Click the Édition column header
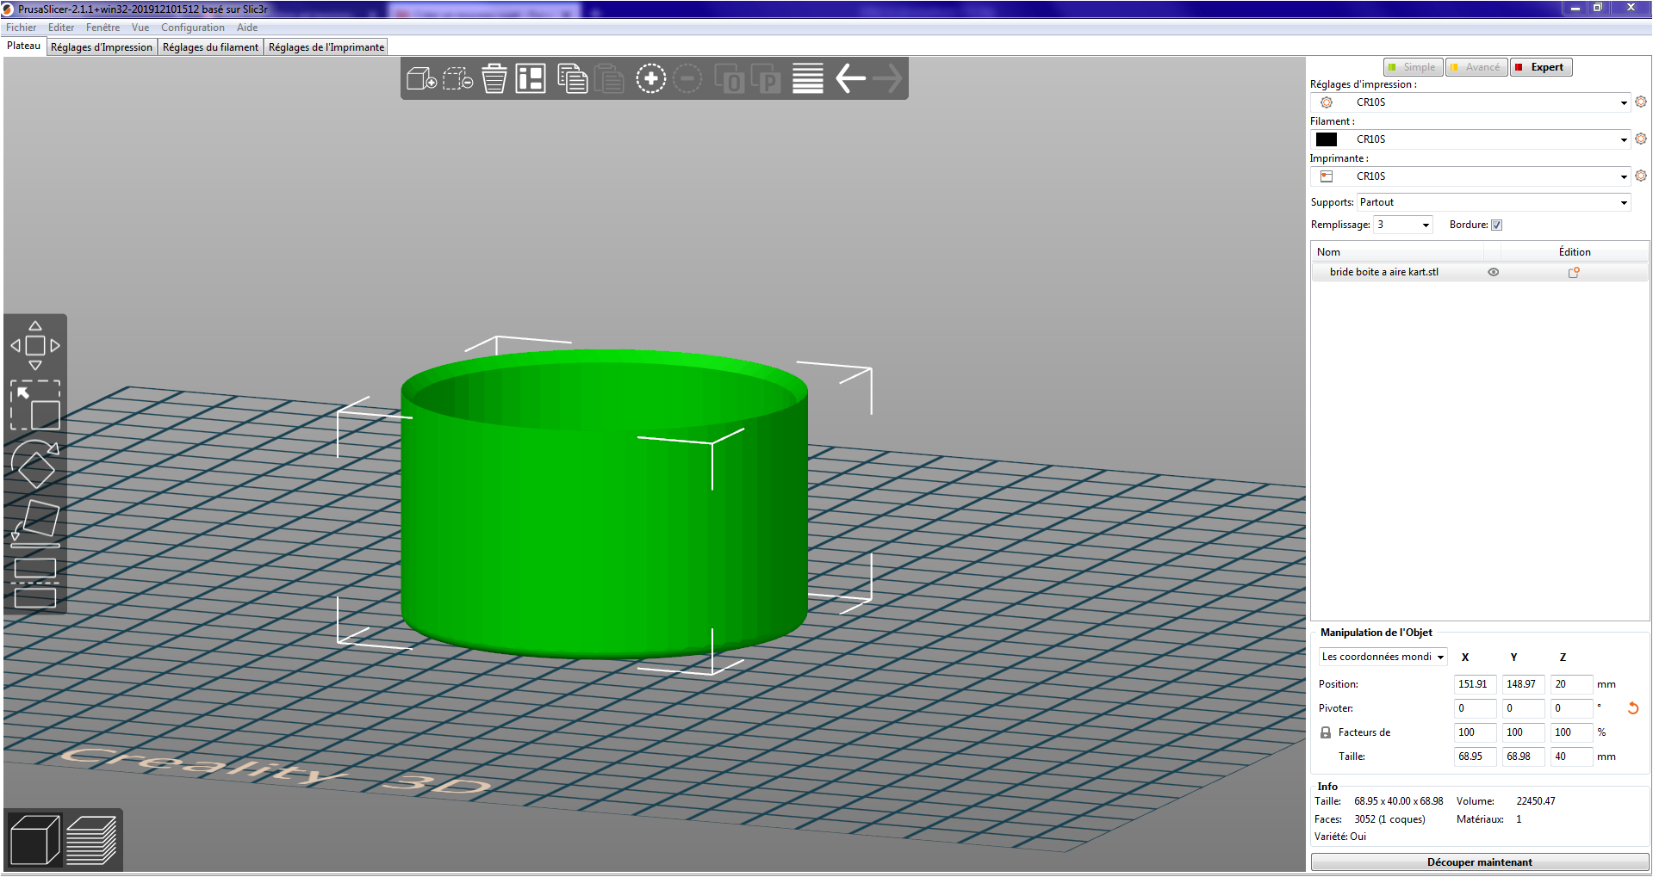 click(x=1575, y=252)
